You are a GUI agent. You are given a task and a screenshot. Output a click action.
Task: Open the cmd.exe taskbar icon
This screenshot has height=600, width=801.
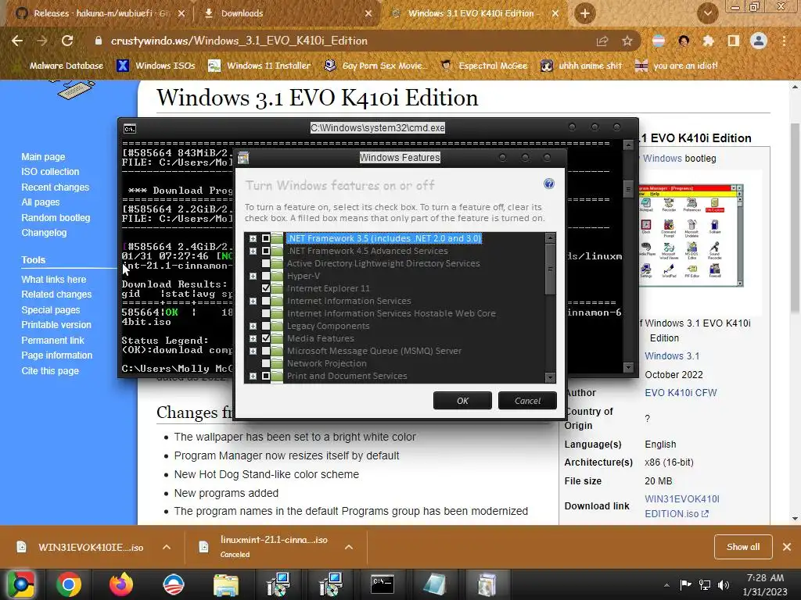382,584
